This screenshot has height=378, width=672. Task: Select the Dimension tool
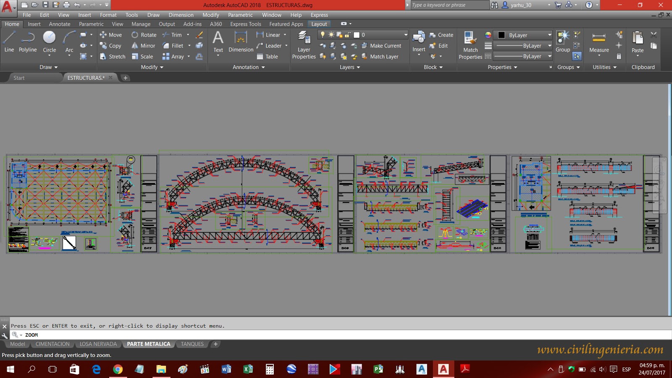pos(241,42)
